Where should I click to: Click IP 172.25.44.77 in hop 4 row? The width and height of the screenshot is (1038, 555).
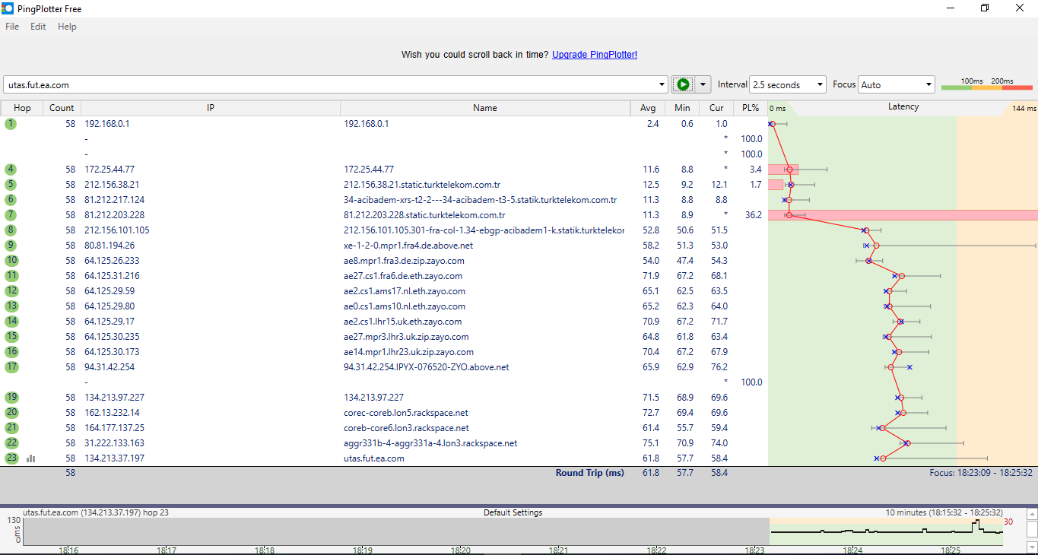pyautogui.click(x=110, y=170)
